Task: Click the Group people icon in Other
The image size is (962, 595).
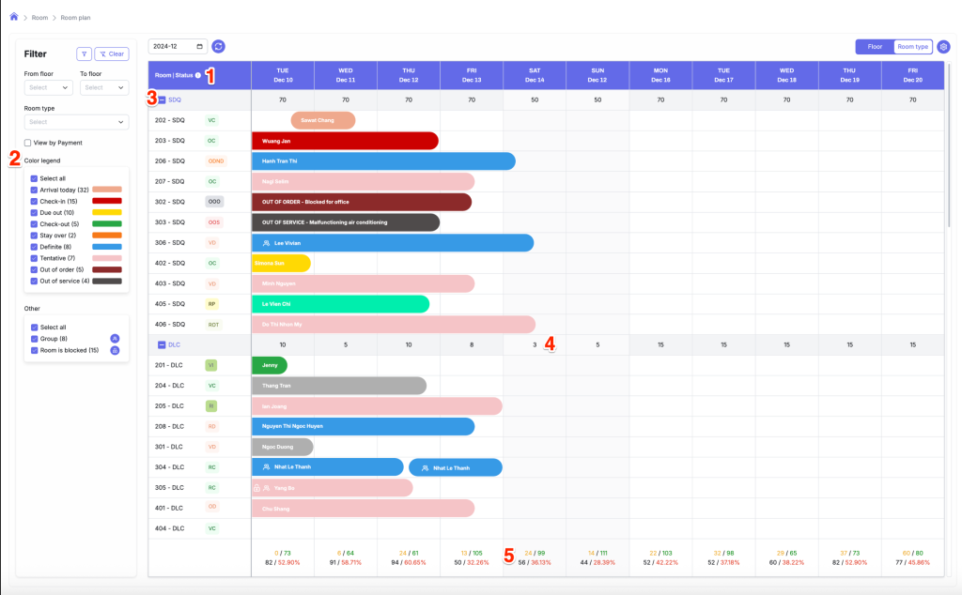Action: tap(115, 338)
